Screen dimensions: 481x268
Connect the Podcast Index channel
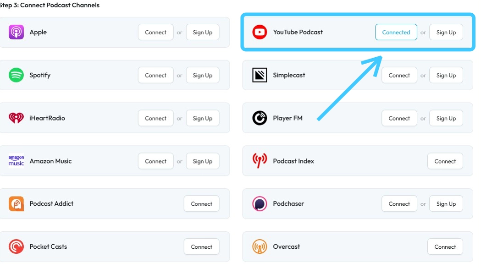[445, 161]
